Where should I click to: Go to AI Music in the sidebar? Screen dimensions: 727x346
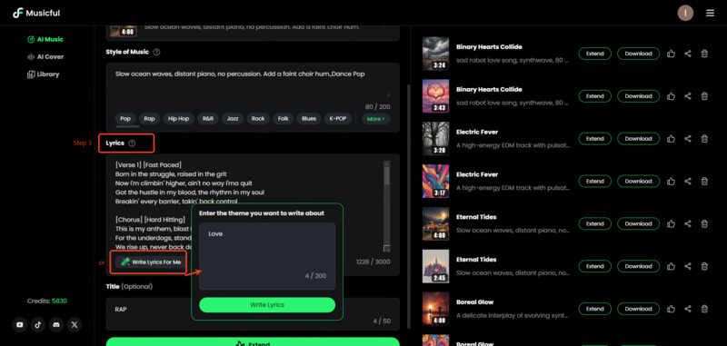coord(45,39)
